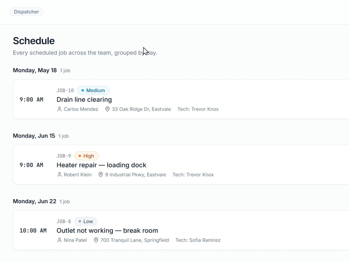Click the High priority badge on JOB-9
The width and height of the screenshot is (349, 262).
point(86,156)
